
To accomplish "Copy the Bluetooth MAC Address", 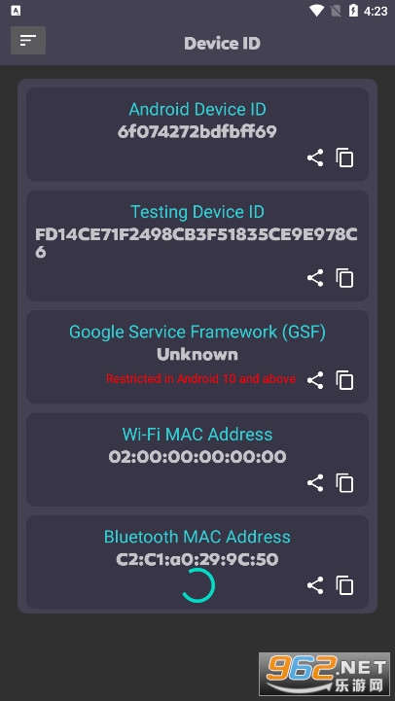I will [344, 585].
